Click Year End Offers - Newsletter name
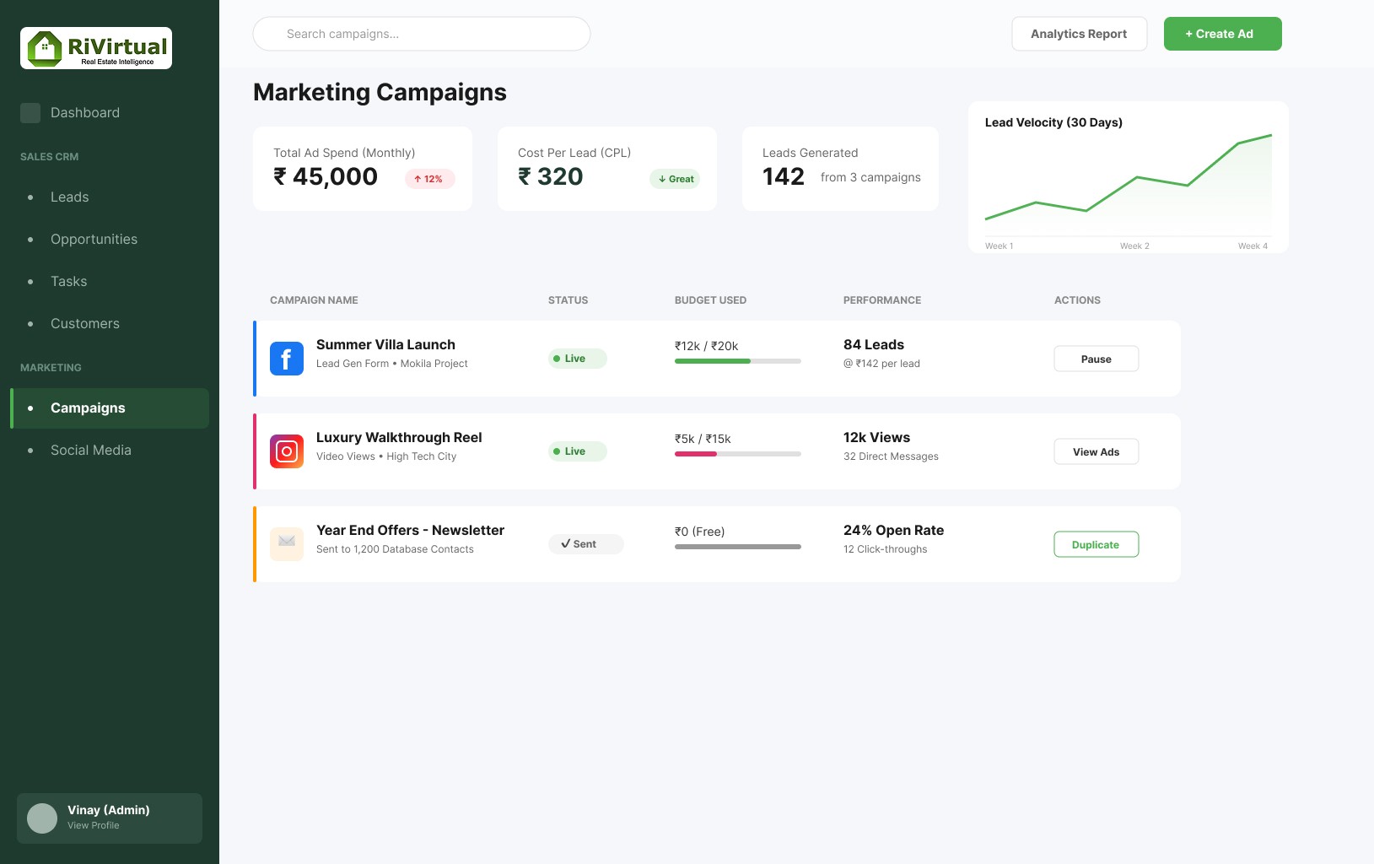 point(410,530)
